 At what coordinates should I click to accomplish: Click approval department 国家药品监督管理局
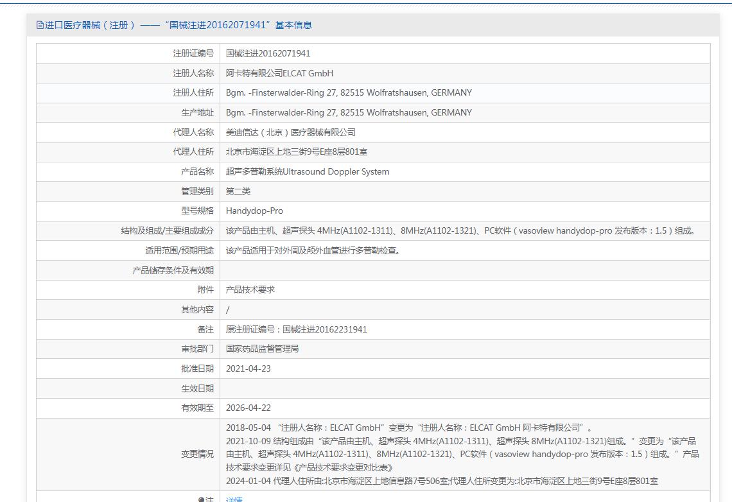pos(263,349)
